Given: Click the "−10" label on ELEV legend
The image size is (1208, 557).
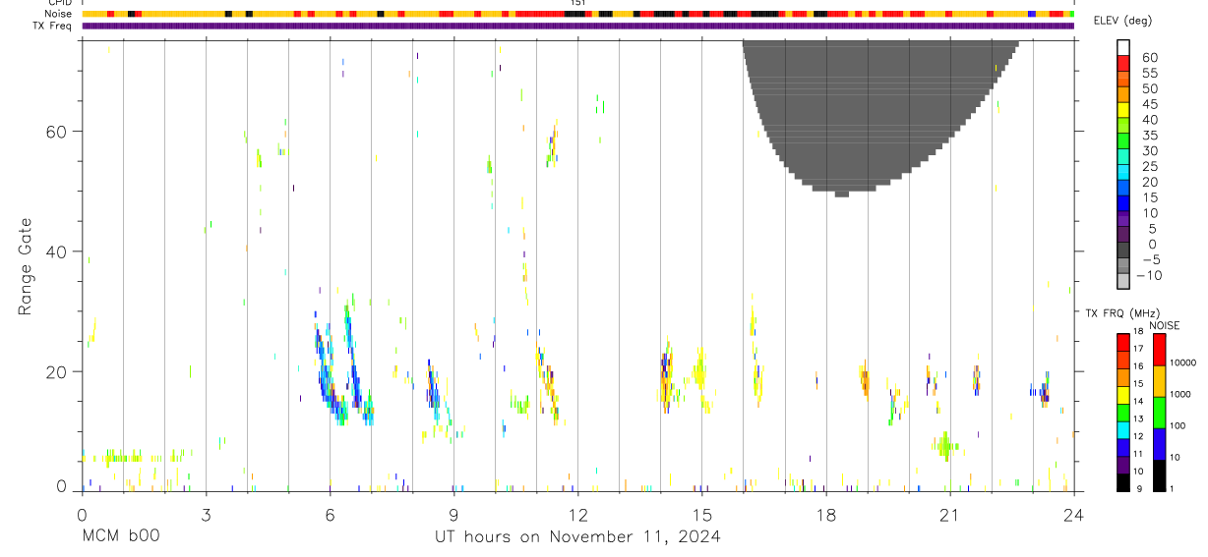Looking at the screenshot, I should point(1149,275).
